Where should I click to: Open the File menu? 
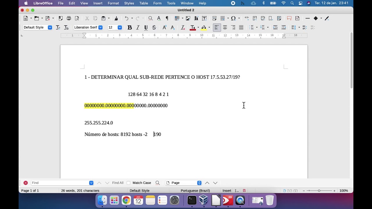[61, 3]
